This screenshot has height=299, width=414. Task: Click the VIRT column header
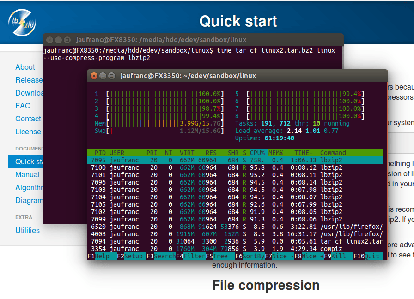(x=187, y=153)
